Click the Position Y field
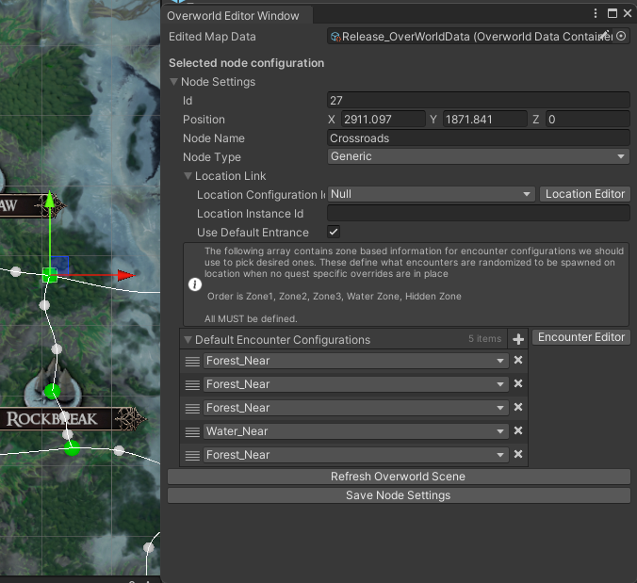637x583 pixels. pyautogui.click(x=484, y=120)
